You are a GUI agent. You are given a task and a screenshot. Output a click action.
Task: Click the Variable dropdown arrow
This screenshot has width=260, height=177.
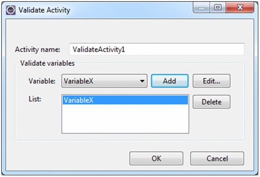pos(142,81)
